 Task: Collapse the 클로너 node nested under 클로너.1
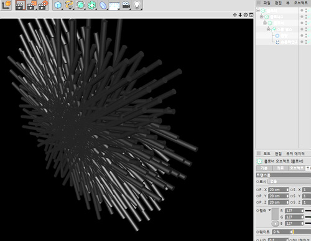265,23
